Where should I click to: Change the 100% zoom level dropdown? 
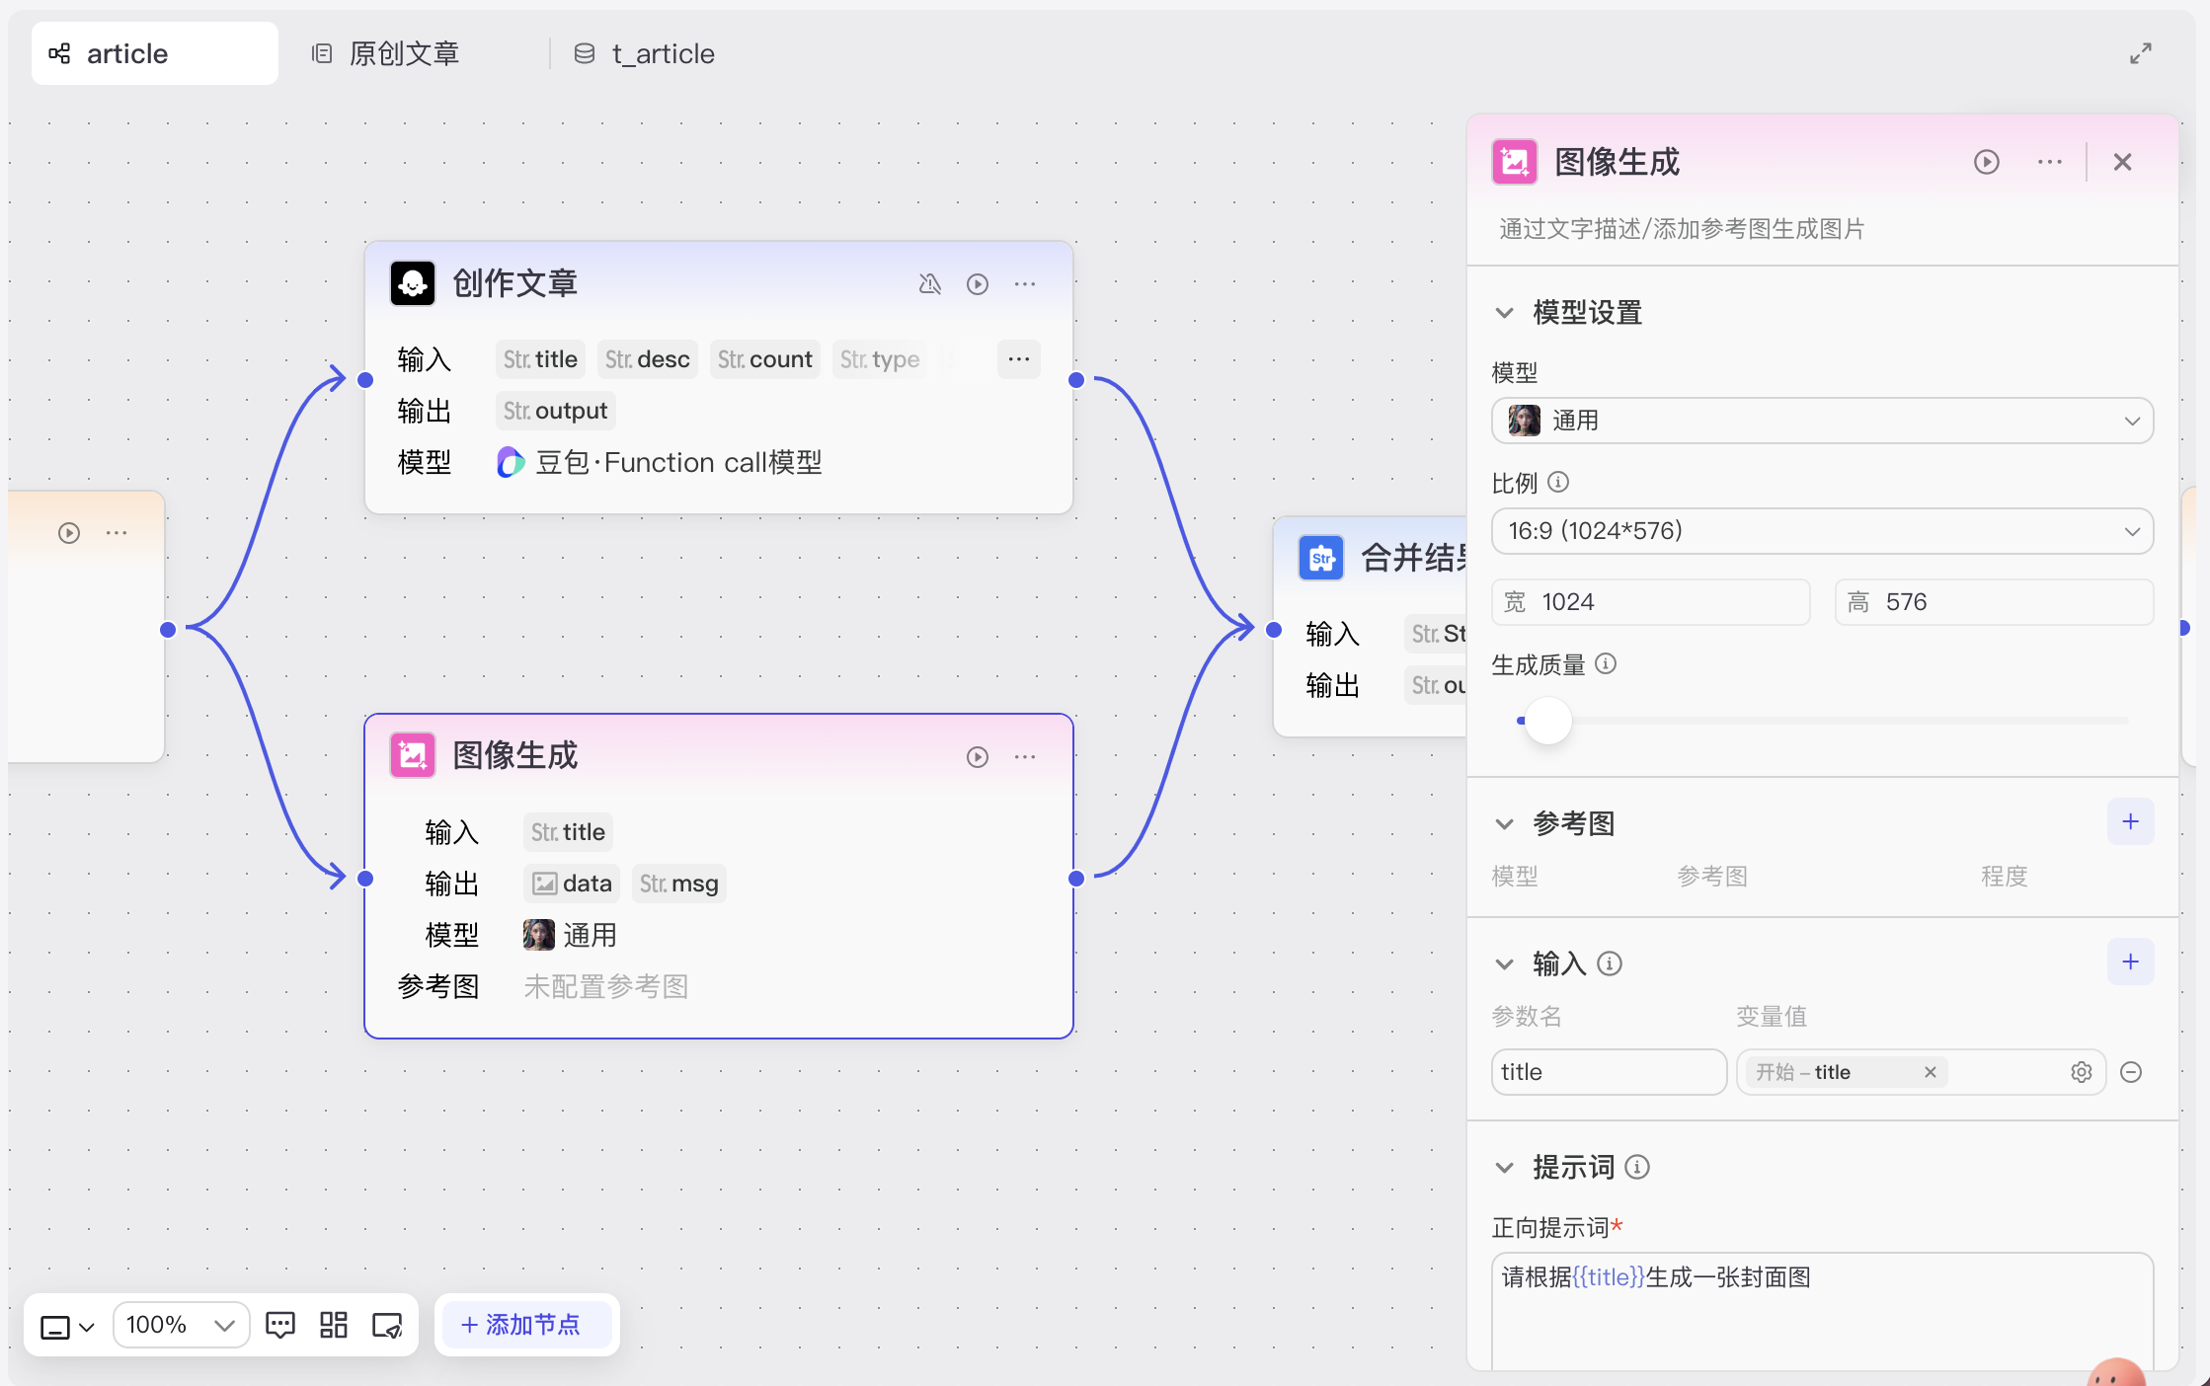coord(181,1325)
